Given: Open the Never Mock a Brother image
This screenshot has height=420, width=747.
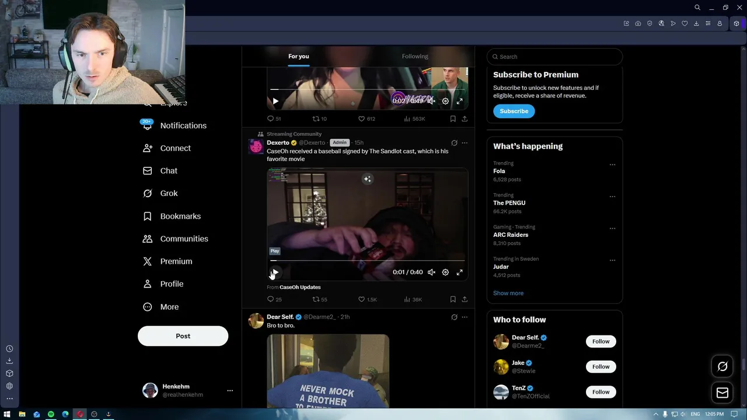Looking at the screenshot, I should coord(328,371).
